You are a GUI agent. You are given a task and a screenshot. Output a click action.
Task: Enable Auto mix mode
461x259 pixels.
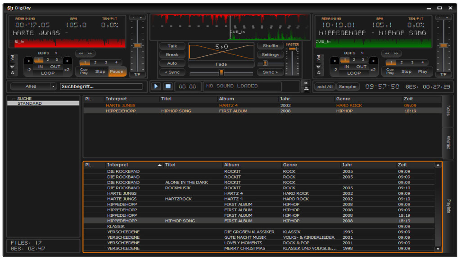click(x=172, y=63)
